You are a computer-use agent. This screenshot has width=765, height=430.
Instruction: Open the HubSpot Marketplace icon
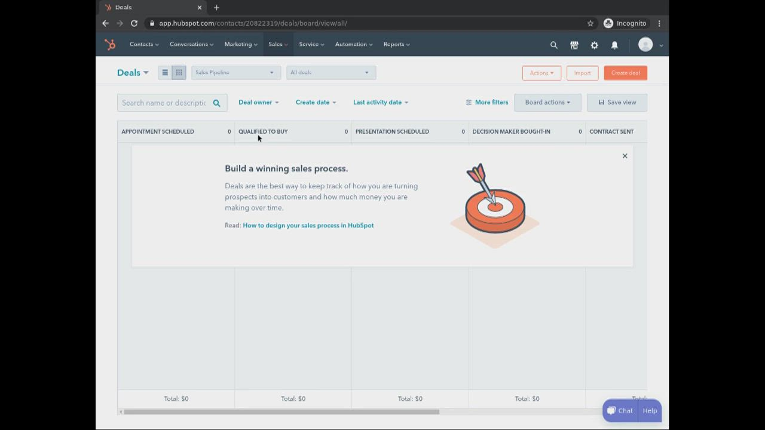574,45
